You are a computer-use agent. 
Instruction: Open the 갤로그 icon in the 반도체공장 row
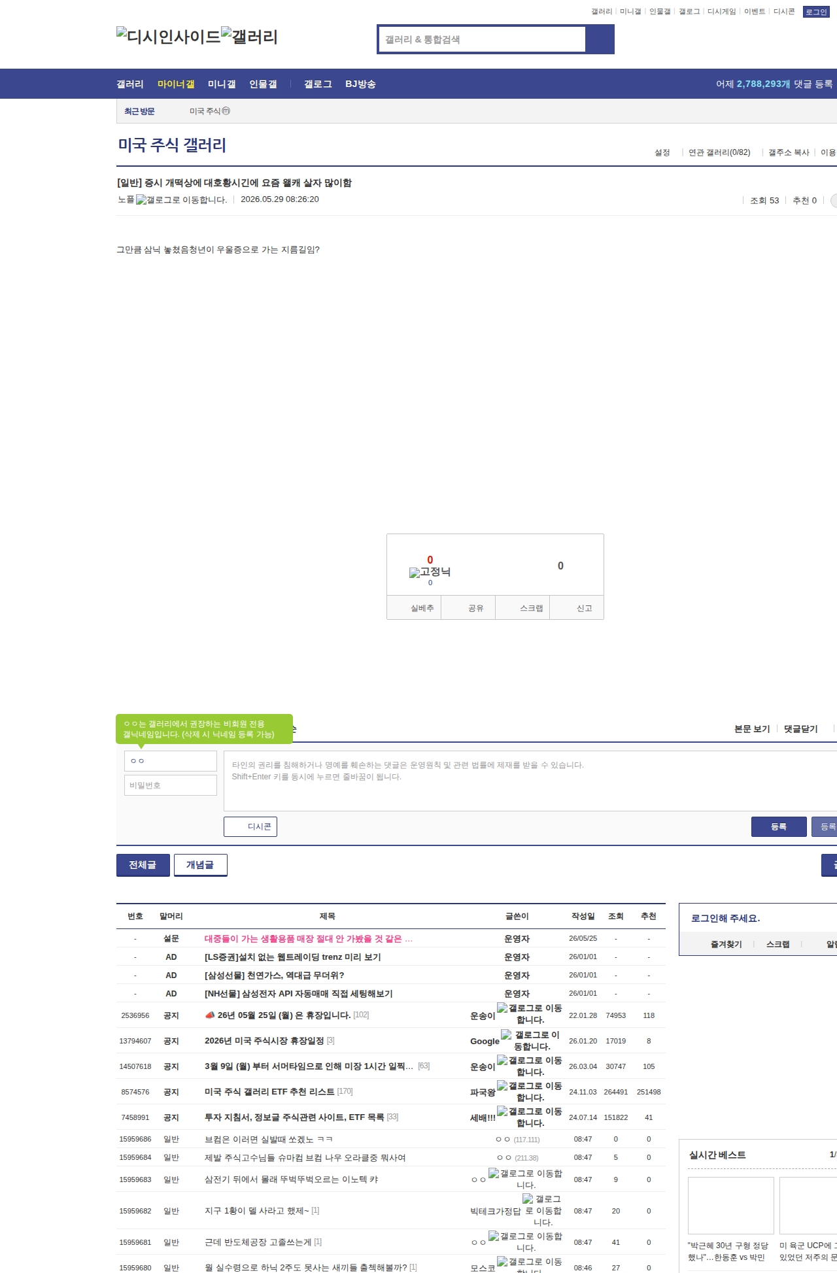(525, 1242)
